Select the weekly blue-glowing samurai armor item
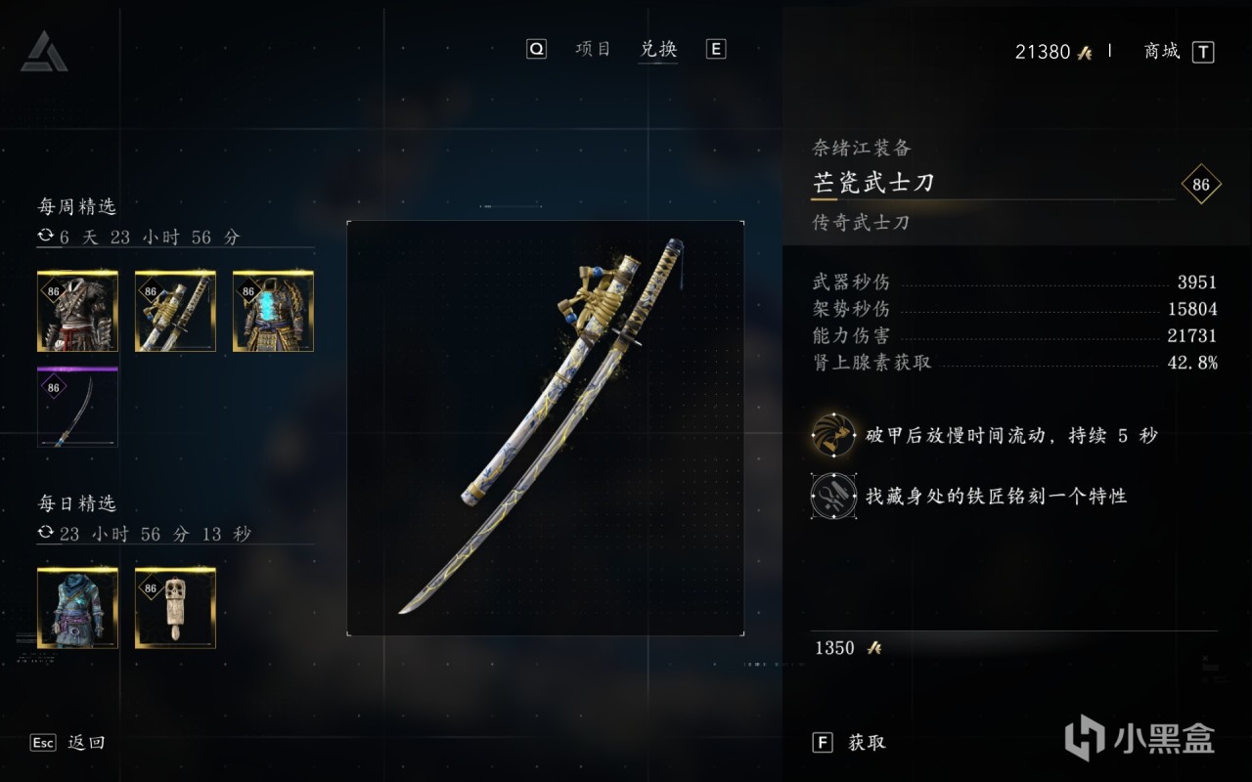 [x=273, y=312]
